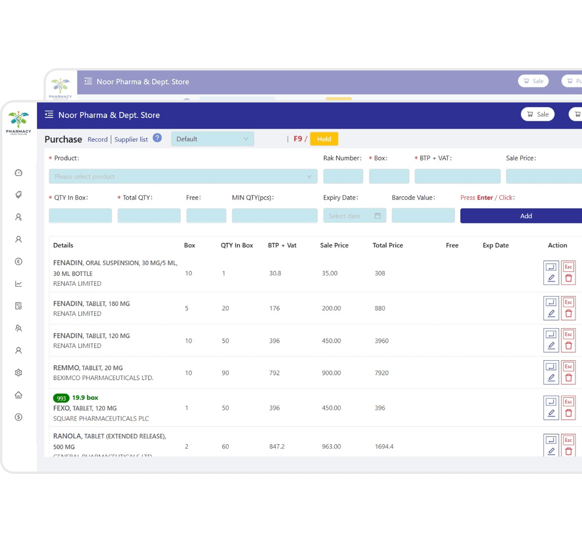The width and height of the screenshot is (582, 542).
Task: Open the Expiry Date picker
Action: [x=354, y=216]
